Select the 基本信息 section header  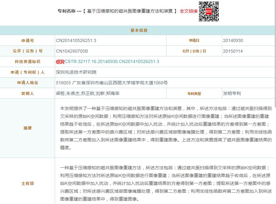[x=139, y=30]
